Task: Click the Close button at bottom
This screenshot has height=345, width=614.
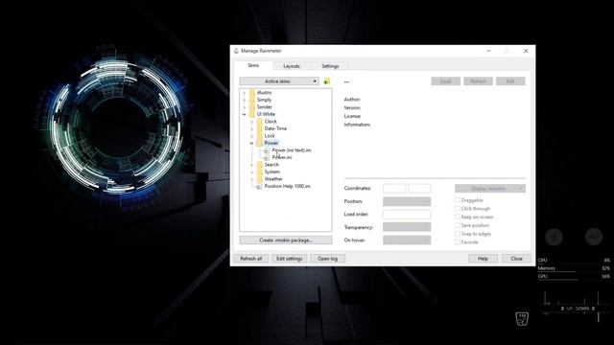Action: tap(516, 259)
